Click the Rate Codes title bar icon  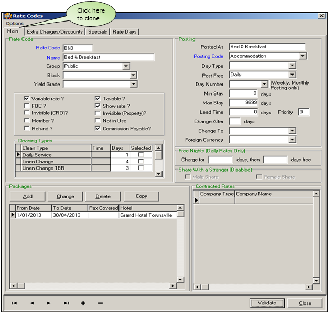(7, 16)
